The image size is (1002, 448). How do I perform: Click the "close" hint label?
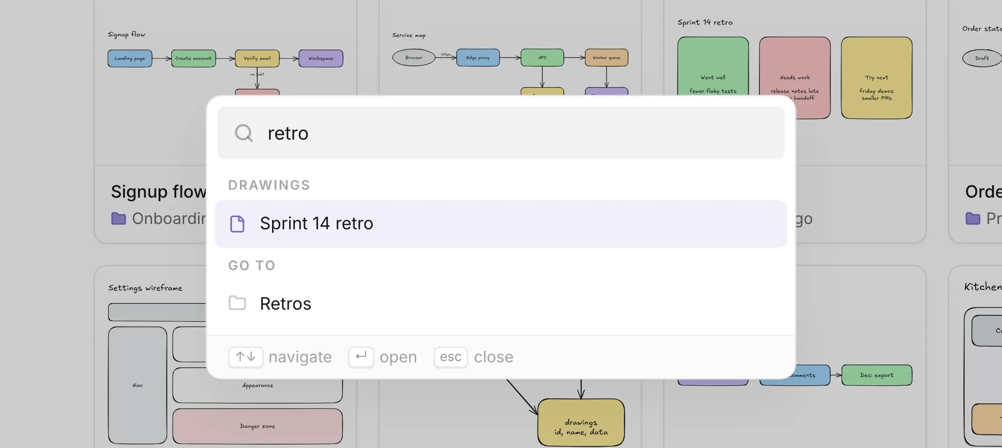pyautogui.click(x=494, y=357)
